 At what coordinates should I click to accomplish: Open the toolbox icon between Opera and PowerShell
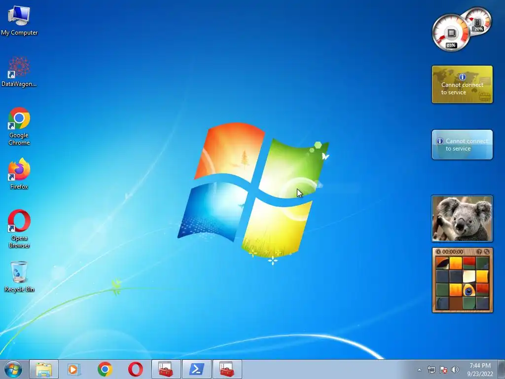pos(166,369)
